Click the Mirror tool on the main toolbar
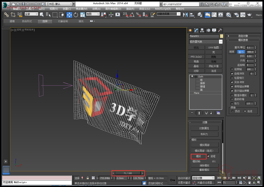The image size is (264, 187). click(186, 15)
